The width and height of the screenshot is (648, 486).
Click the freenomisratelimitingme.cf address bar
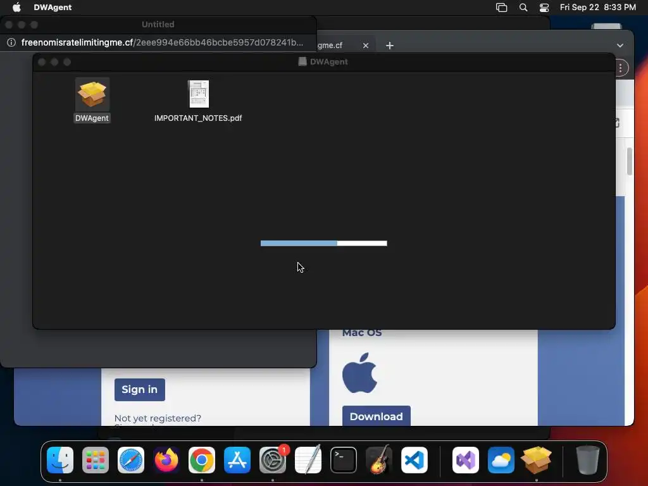tap(162, 42)
